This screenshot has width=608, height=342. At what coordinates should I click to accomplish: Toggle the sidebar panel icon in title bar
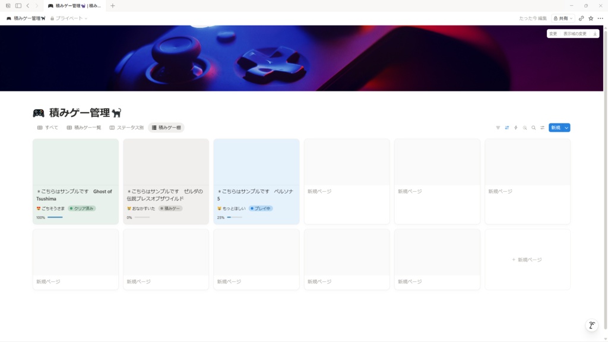tap(18, 6)
